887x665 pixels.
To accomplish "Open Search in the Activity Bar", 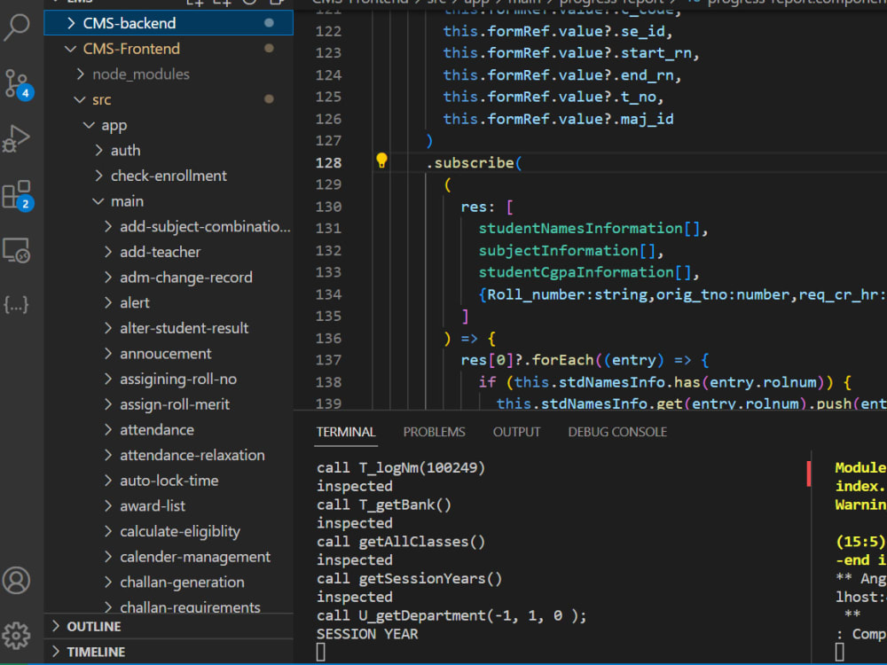I will click(18, 27).
